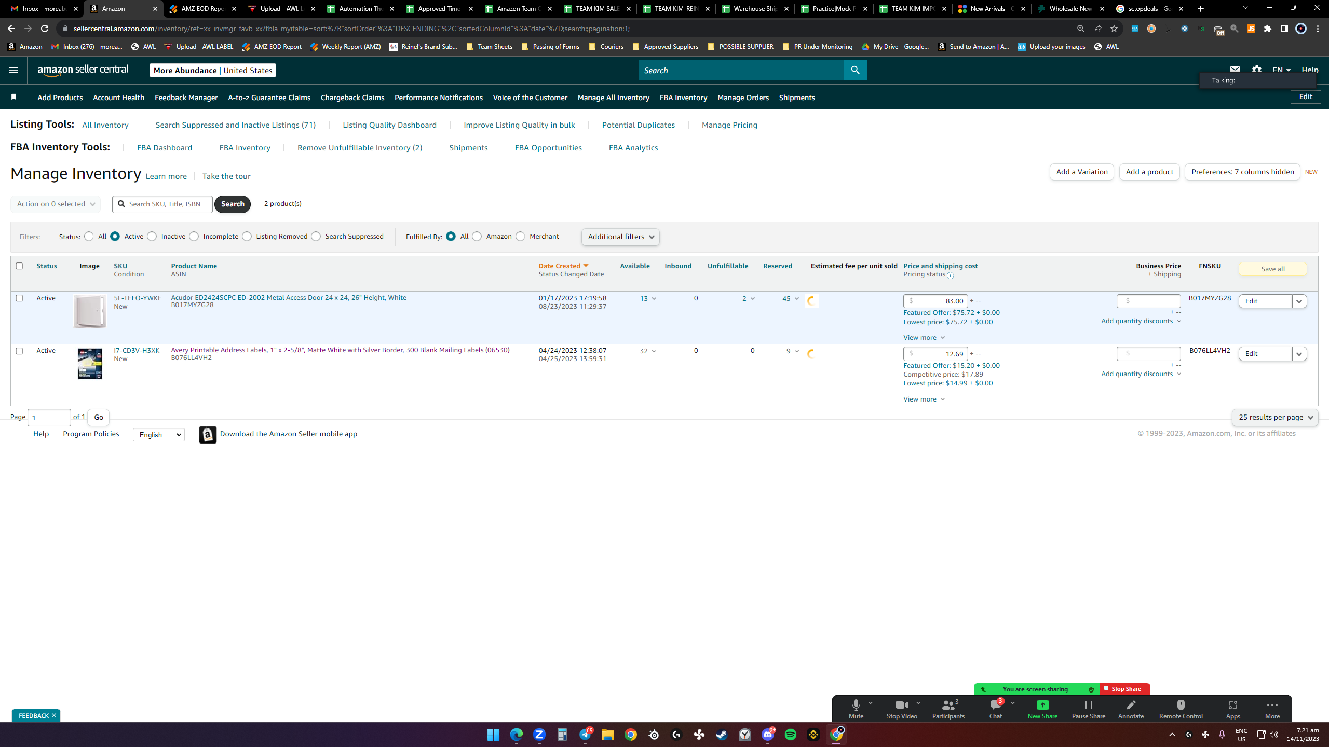Screen dimensions: 1329x747
Task: Open Spotify from the taskbar
Action: [x=791, y=735]
